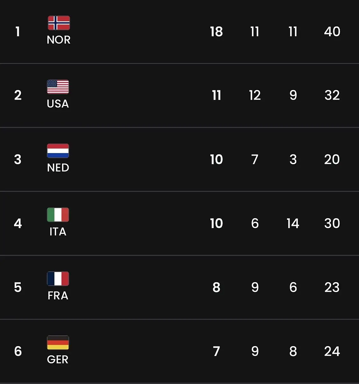Click the Netherlands total of 20

coord(332,159)
